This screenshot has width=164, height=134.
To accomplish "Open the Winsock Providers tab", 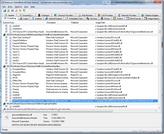I will 64,15.
